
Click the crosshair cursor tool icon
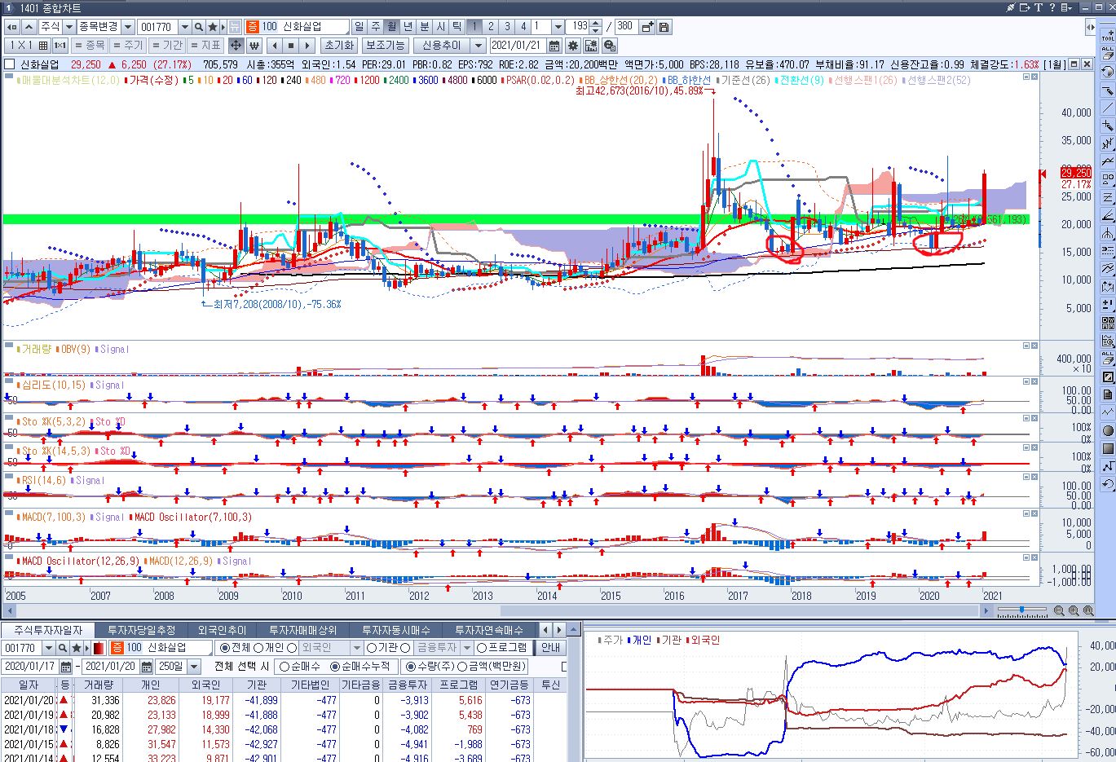tap(236, 46)
